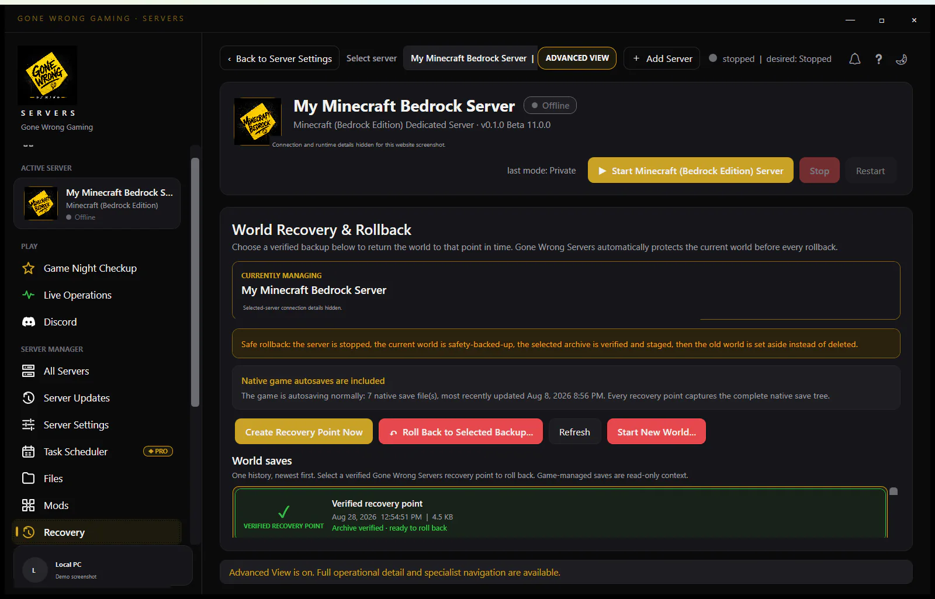The image size is (935, 599).
Task: Go Back to Server Settings
Action: (279, 58)
